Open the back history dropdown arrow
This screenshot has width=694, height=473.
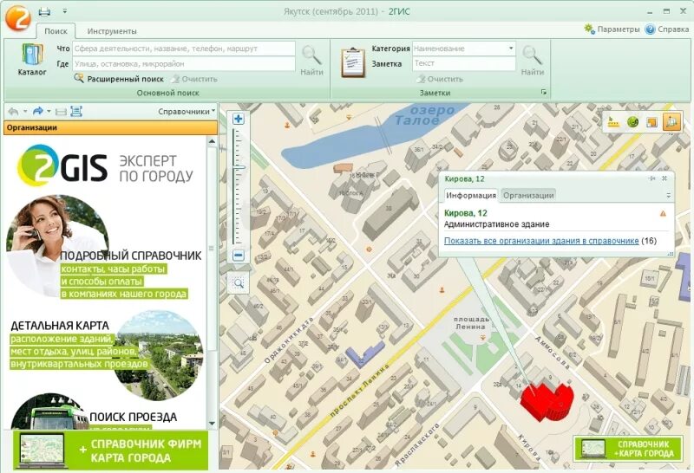(25, 112)
